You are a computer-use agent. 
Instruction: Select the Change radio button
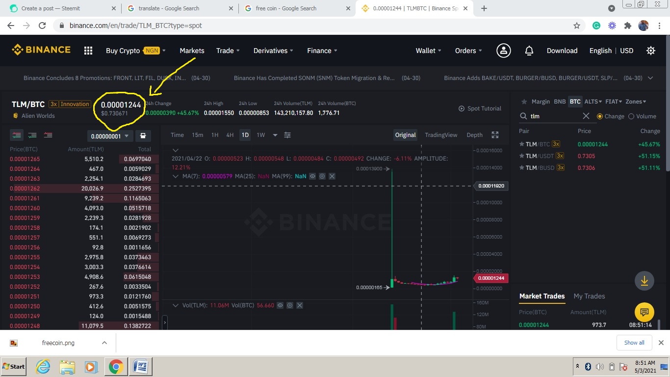tap(600, 116)
